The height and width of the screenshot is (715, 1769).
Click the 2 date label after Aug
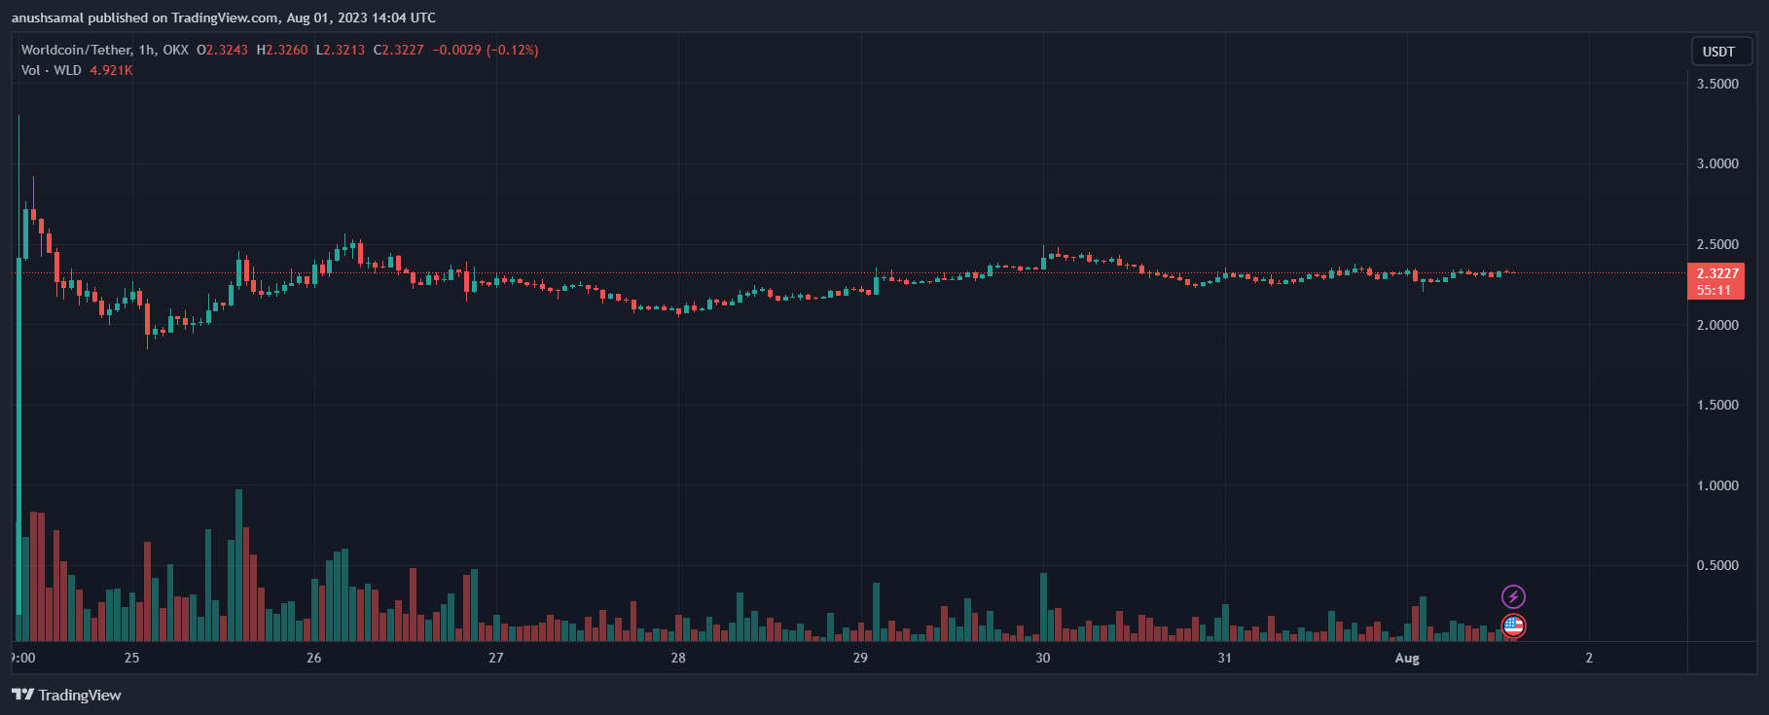1589,658
